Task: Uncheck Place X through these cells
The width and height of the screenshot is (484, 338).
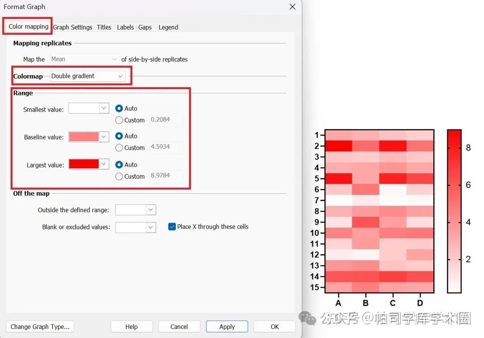Action: coord(172,227)
